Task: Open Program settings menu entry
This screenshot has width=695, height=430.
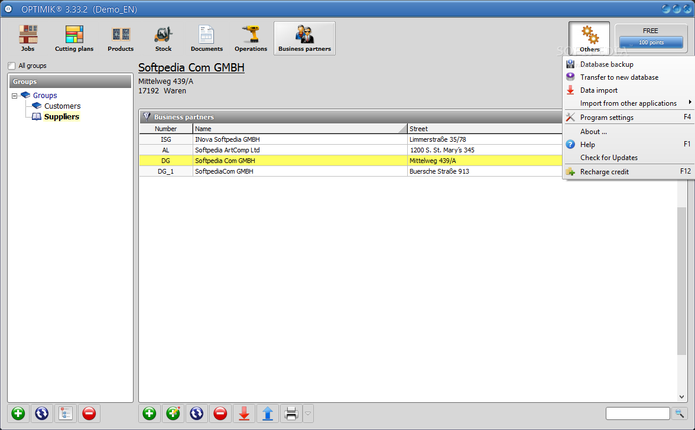Action: (629, 118)
